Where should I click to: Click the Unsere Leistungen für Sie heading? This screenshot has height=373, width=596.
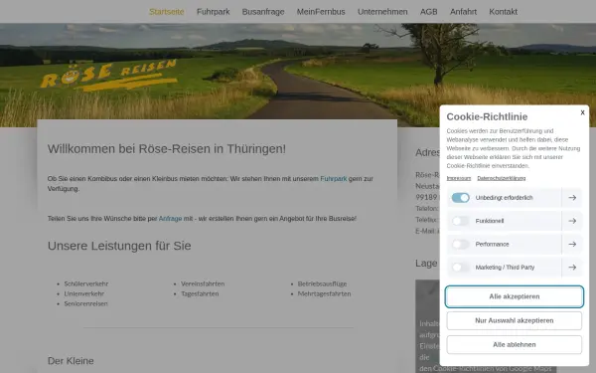[x=119, y=246]
